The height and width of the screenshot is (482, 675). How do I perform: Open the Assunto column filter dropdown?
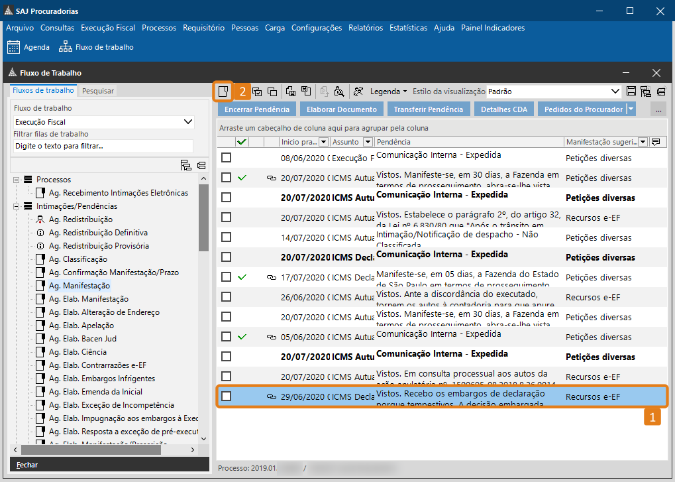point(368,141)
